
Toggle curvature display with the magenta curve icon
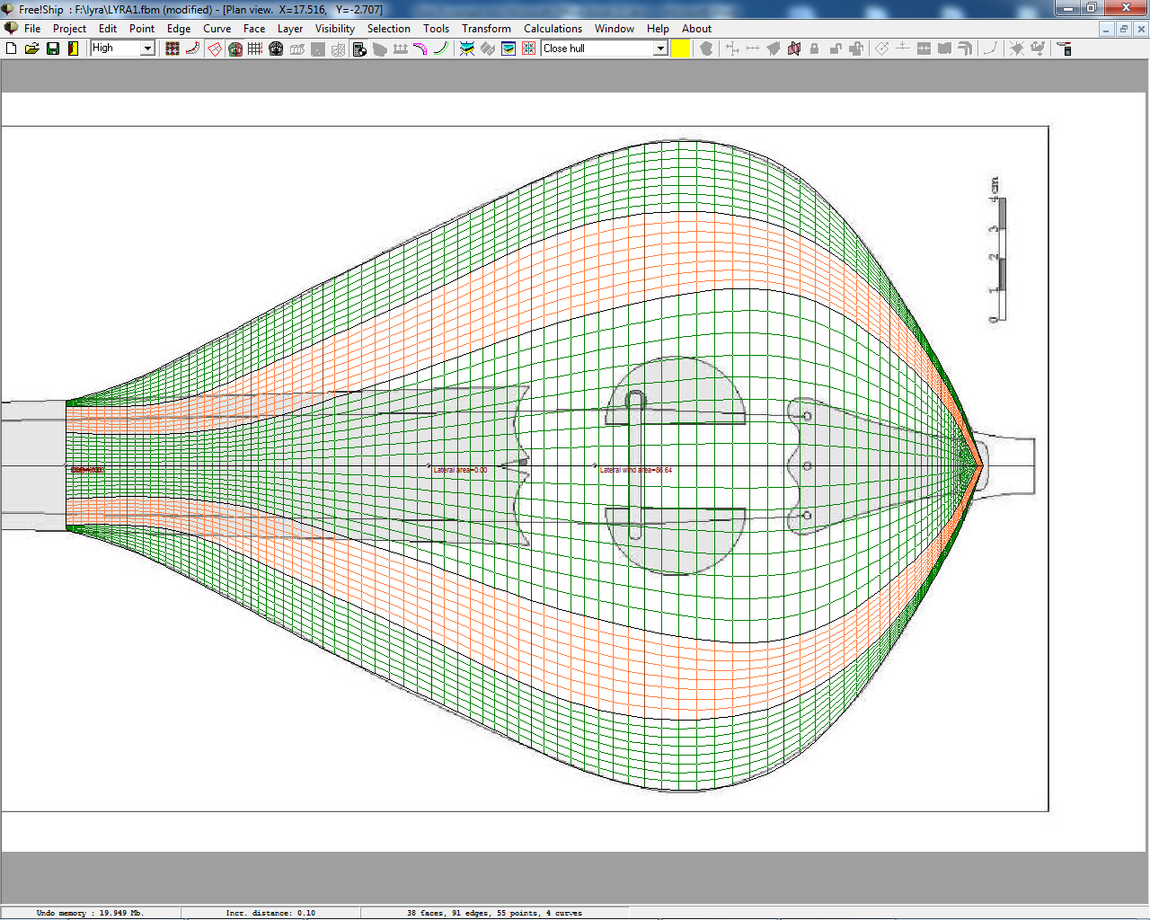pyautogui.click(x=420, y=49)
